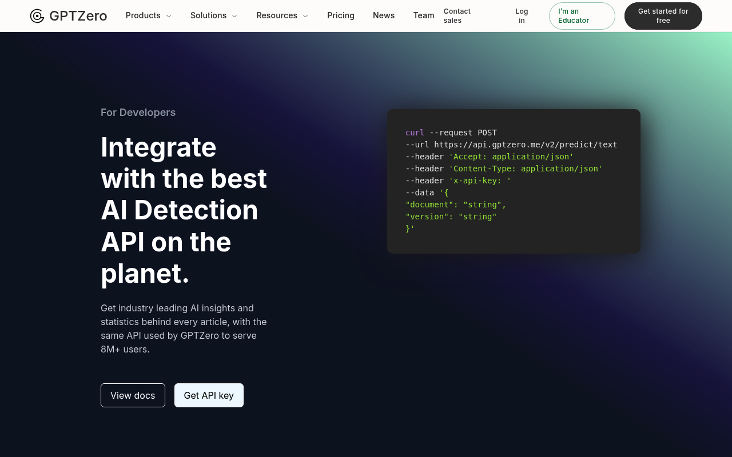Open the Products dropdown menu
This screenshot has height=457, width=732.
[x=149, y=15]
